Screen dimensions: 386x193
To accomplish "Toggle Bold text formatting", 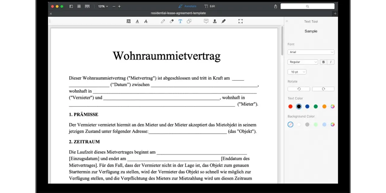I will click(x=324, y=62).
